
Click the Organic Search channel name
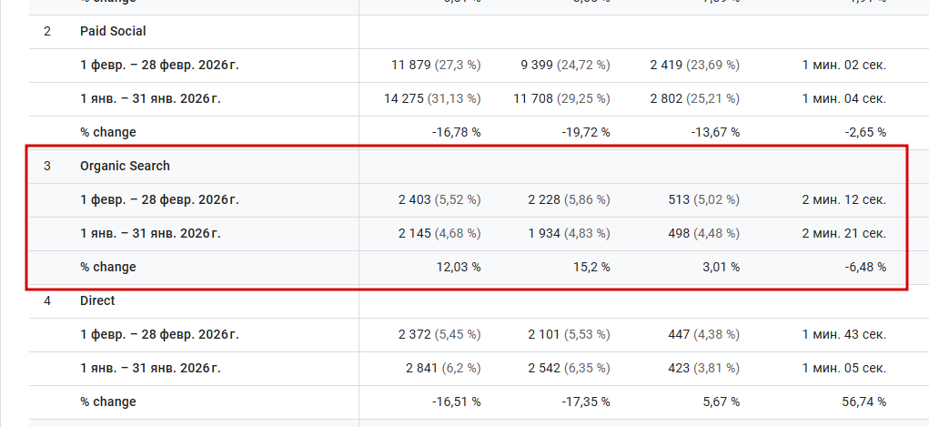(x=125, y=166)
